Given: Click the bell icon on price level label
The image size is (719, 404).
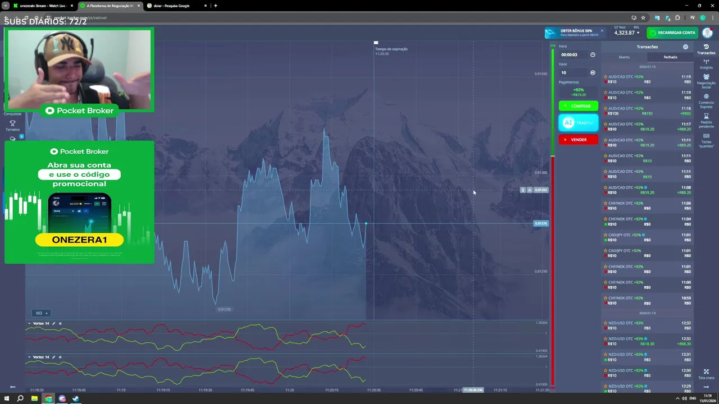Looking at the screenshot, I should (x=529, y=190).
